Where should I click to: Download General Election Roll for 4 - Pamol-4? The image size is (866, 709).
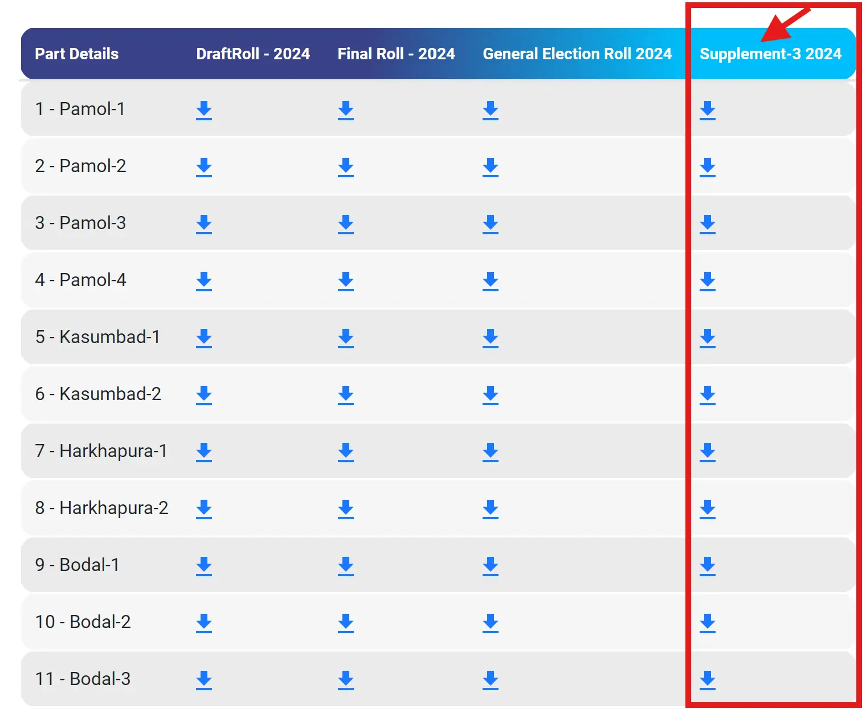pos(491,281)
